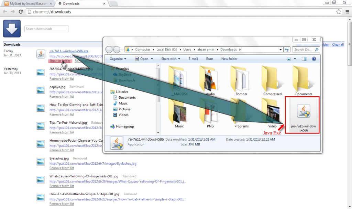Click the blue Downloads arrow logo
This screenshot has height=209, width=352.
(x=12, y=29)
